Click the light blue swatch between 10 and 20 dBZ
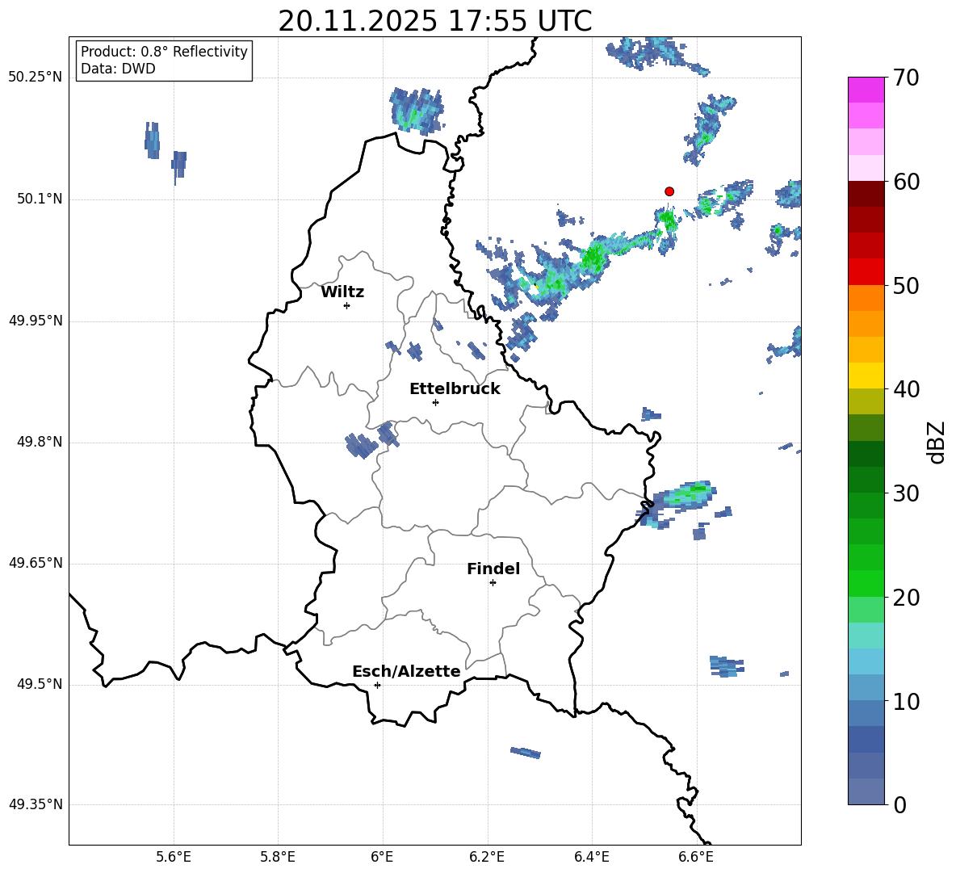956x873 pixels. 866,662
